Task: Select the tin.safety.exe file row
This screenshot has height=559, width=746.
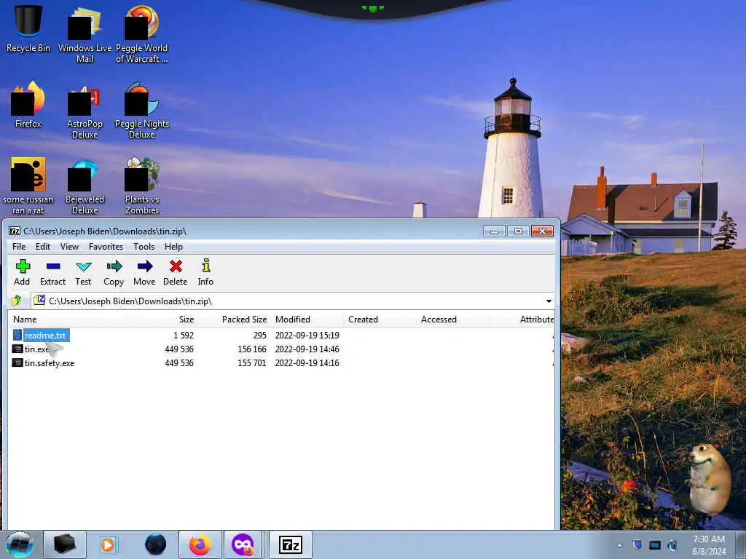Action: 280,362
